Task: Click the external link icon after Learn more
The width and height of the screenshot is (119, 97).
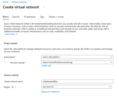Action: point(17,34)
